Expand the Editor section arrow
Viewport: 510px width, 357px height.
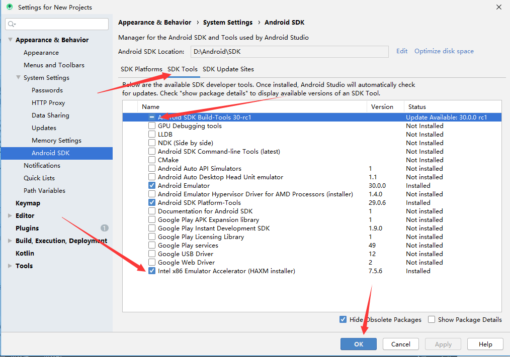(x=10, y=216)
